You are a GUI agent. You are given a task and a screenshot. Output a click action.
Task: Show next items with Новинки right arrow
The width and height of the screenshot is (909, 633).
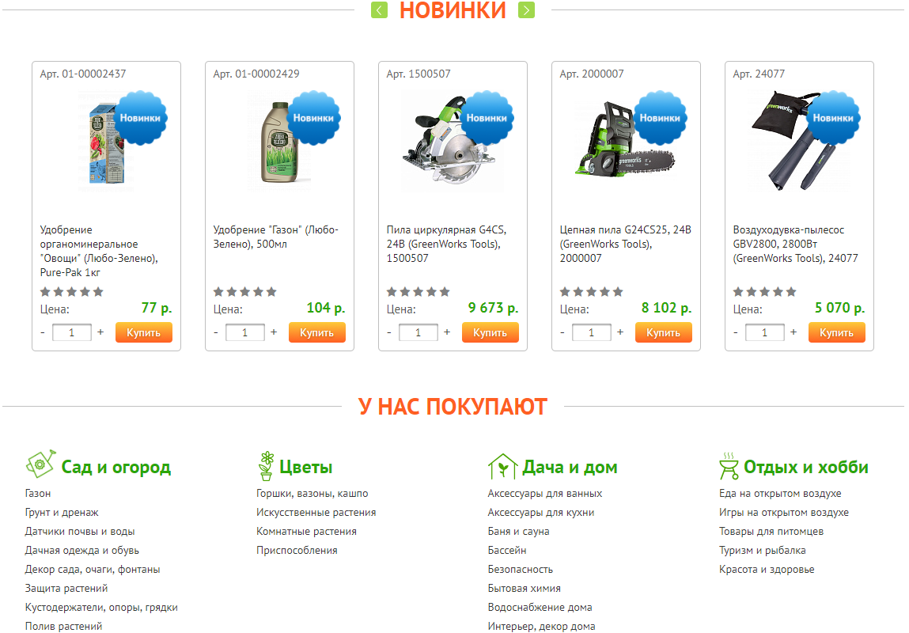[526, 9]
